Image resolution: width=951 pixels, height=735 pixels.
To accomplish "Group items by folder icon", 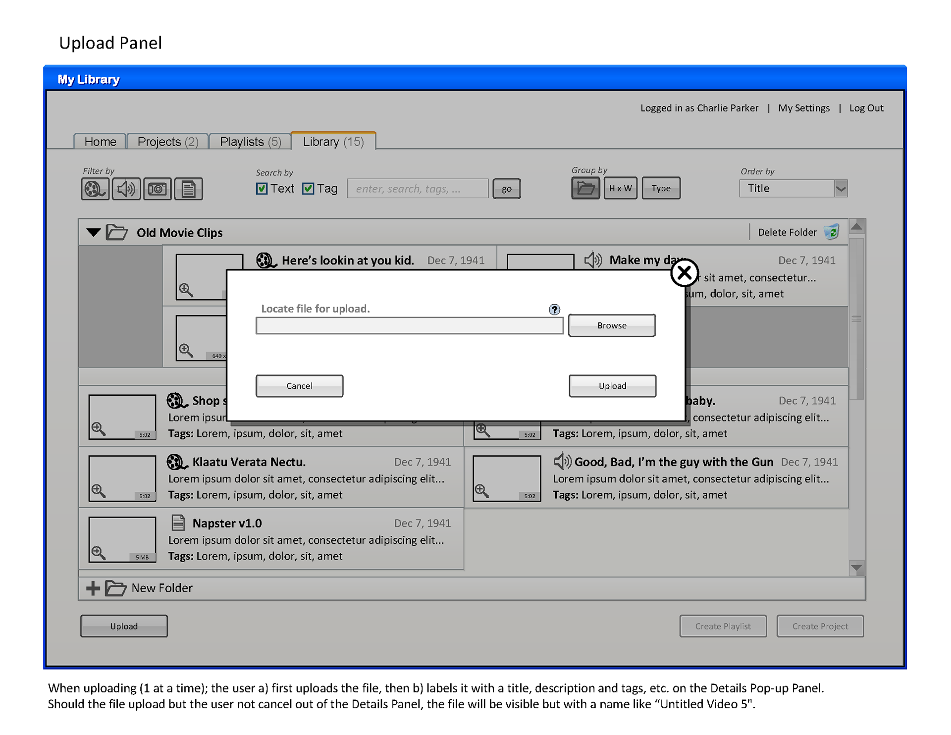I will 585,188.
